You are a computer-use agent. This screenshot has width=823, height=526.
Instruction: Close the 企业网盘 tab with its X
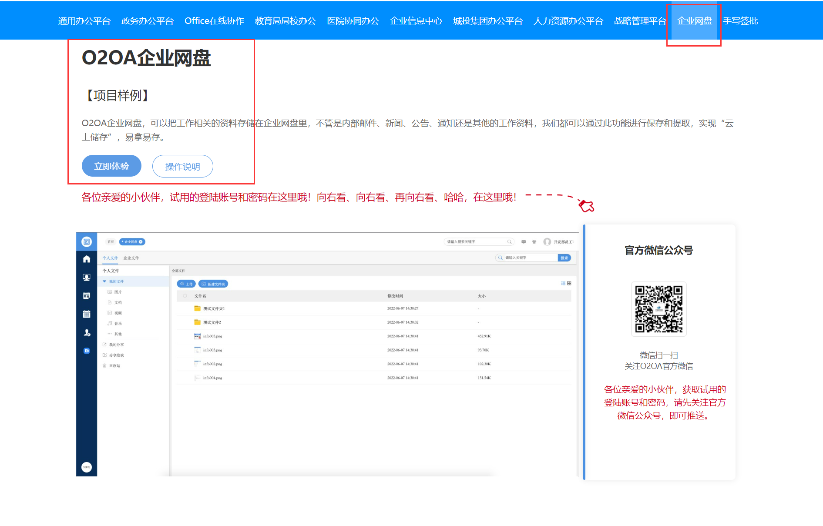(141, 242)
